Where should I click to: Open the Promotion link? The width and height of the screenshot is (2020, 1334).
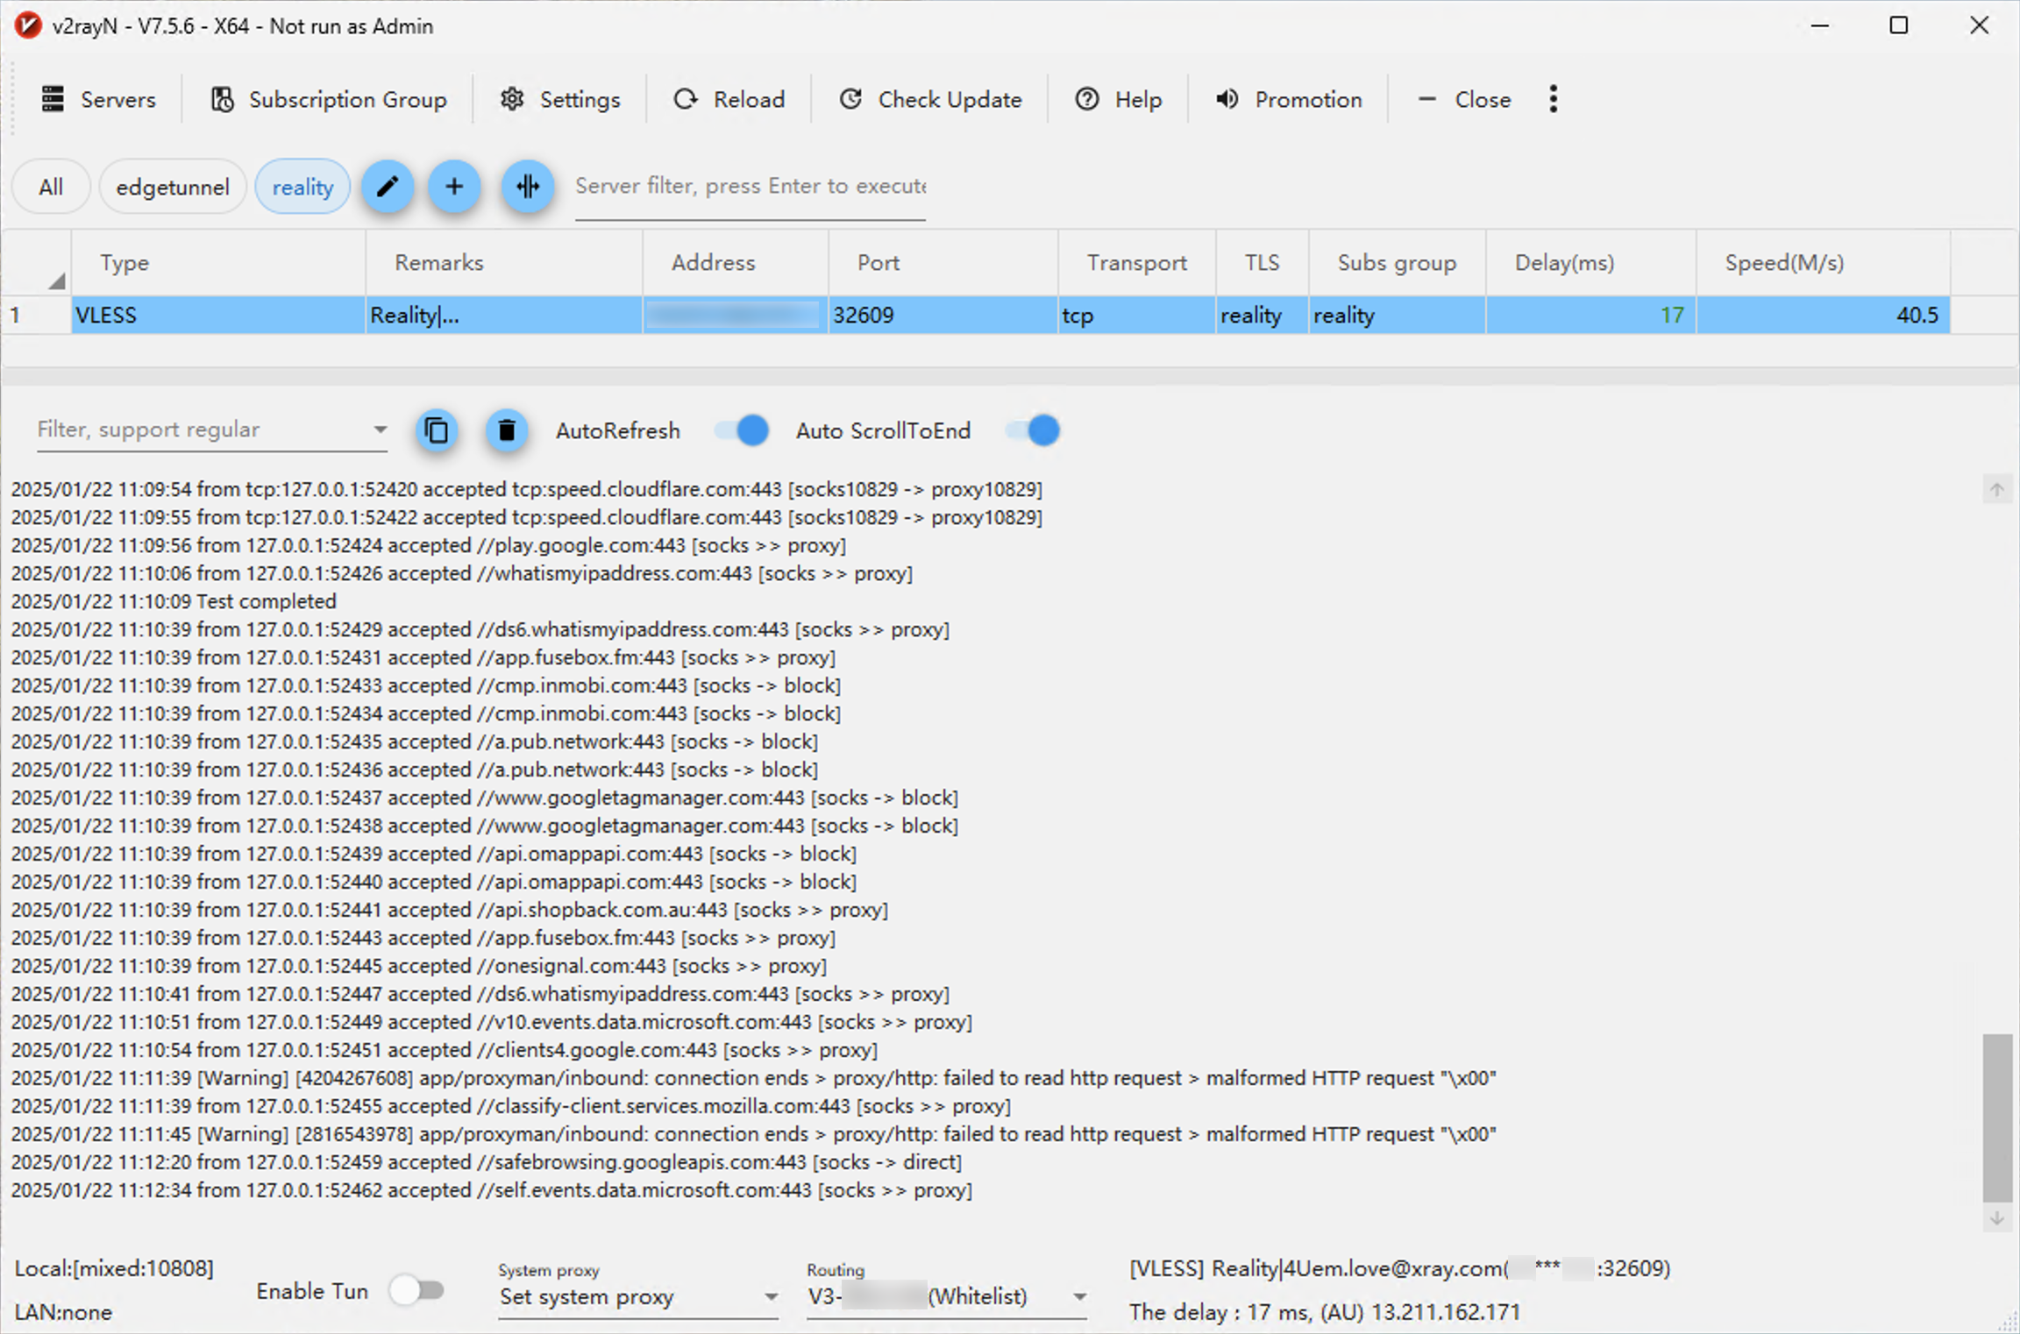(1289, 99)
